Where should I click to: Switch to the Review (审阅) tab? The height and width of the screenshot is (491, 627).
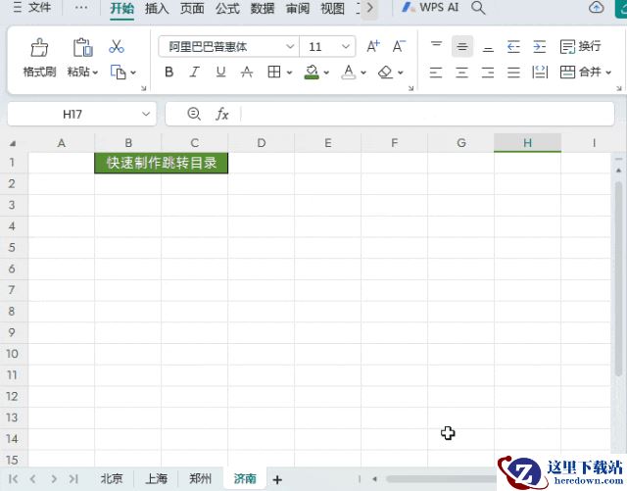[298, 8]
